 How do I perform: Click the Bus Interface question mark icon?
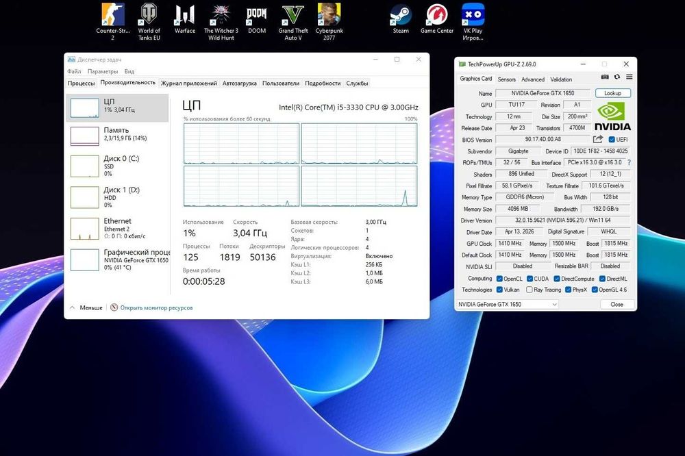(629, 162)
